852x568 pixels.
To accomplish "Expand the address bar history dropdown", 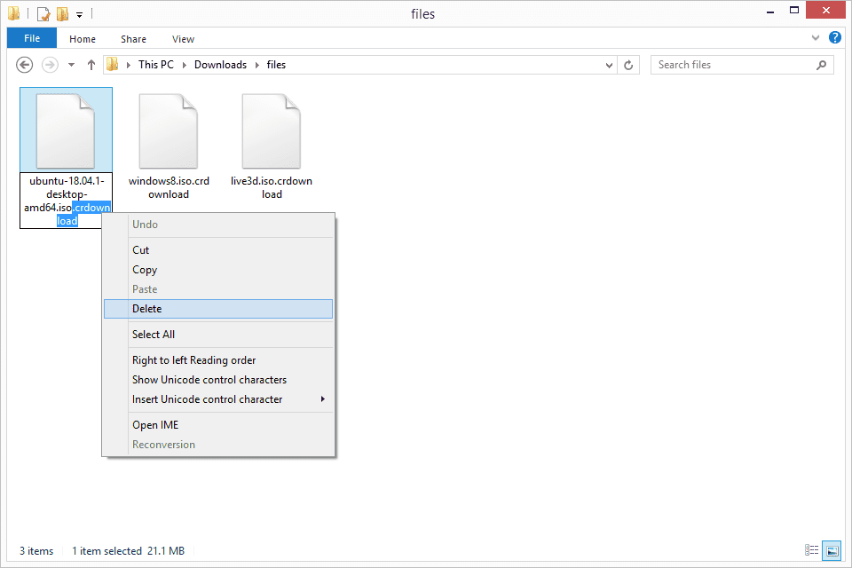I will [608, 65].
